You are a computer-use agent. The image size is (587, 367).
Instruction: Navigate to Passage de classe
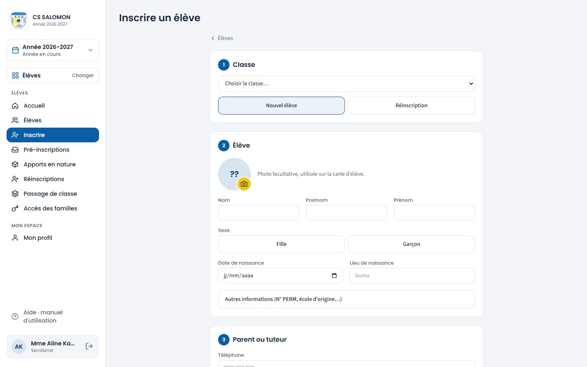(53, 194)
